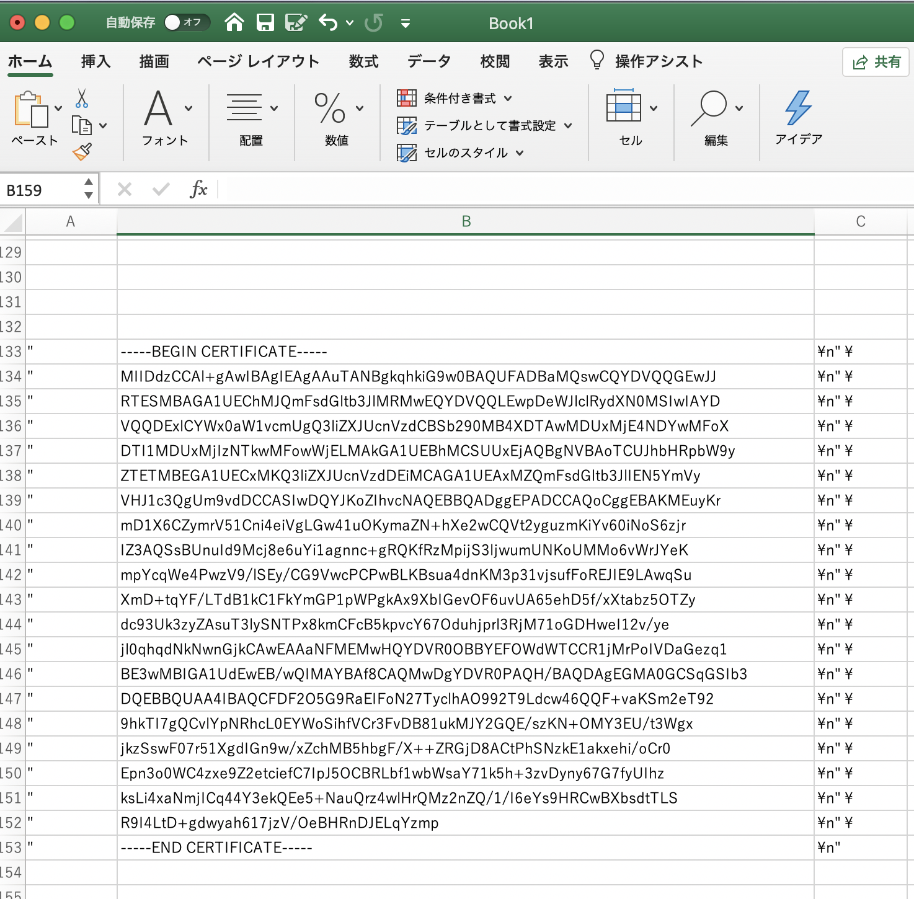Viewport: 914px width, 899px height.
Task: Confirm formula entry with checkmark icon
Action: click(161, 189)
